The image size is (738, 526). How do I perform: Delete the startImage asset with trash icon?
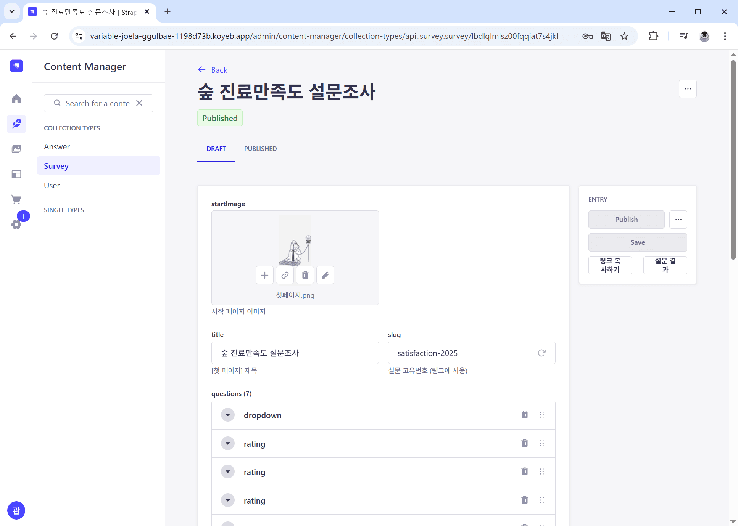pos(305,275)
